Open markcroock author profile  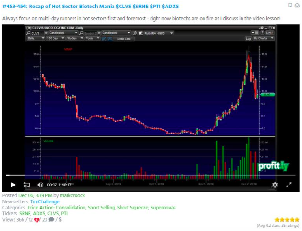[73, 195]
